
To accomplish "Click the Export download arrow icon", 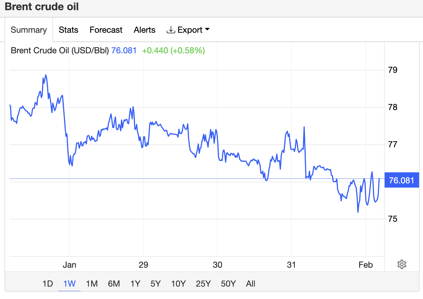I will coord(171,30).
